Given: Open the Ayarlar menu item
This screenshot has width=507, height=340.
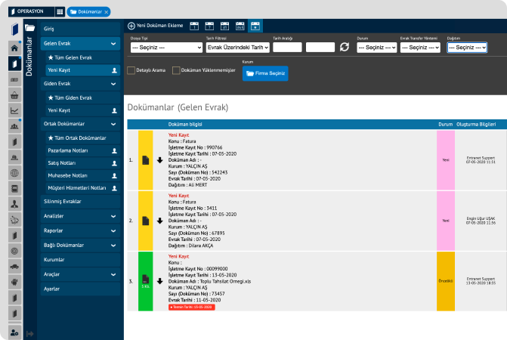Looking at the screenshot, I should (80, 289).
